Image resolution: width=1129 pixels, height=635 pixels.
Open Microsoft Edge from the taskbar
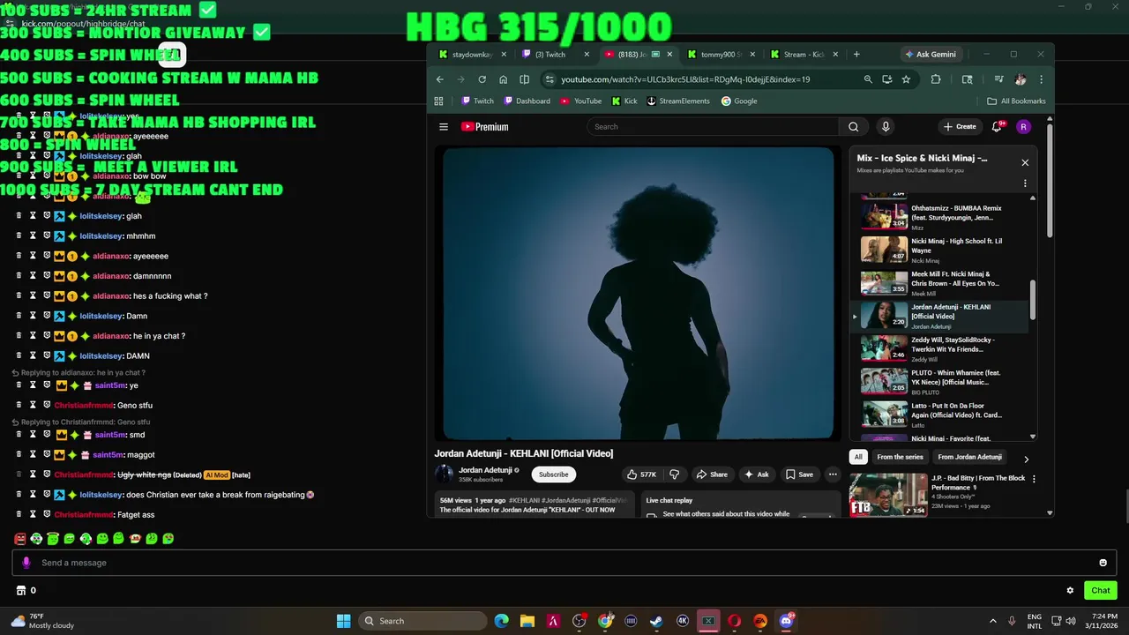[x=501, y=621]
